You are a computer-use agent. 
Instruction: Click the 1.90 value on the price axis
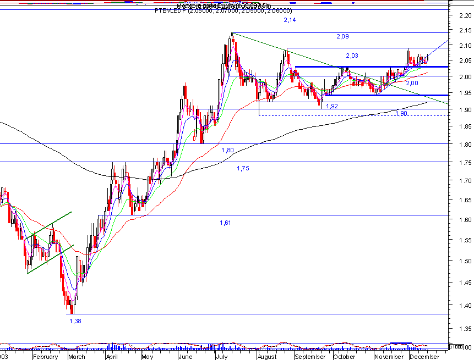[465, 110]
